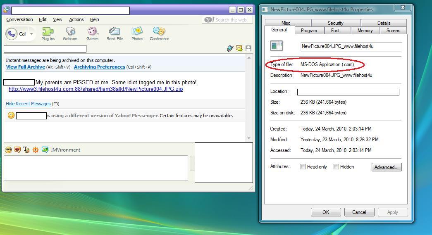Image resolution: width=432 pixels, height=235 pixels.
Task: Open the emoticon picker with sunglasses smiley
Action: 8,150
